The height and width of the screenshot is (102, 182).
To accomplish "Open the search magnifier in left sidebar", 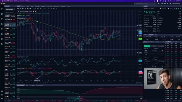I will point(2,24).
